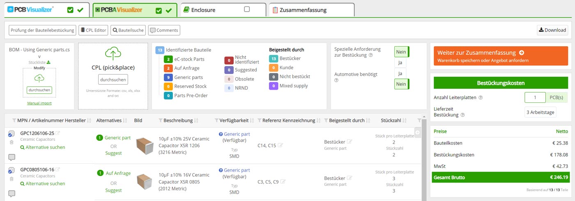Sort table by Verfügbarkeit column
Screen dimensions: 575x201
pyautogui.click(x=252, y=121)
